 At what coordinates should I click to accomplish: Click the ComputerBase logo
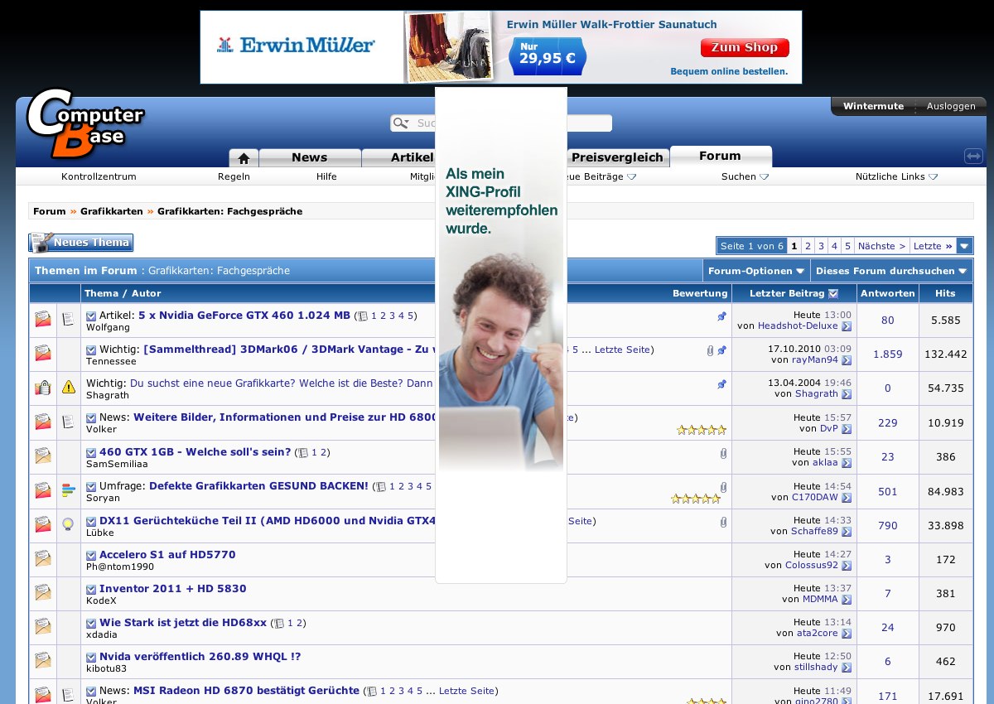pyautogui.click(x=85, y=123)
